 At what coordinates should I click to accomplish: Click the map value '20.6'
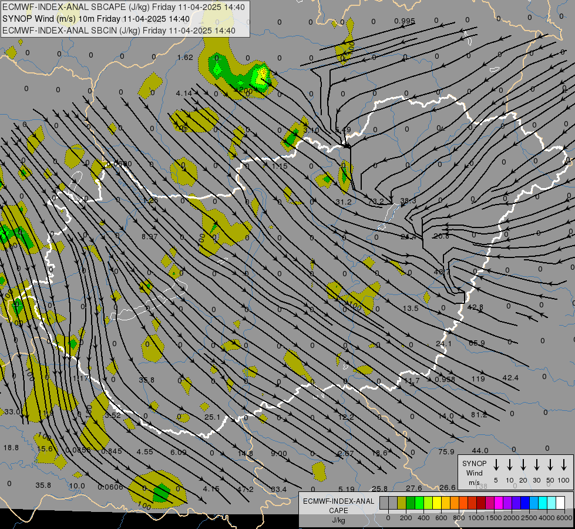coord(441,236)
